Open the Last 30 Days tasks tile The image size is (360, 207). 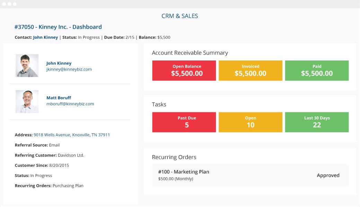click(317, 122)
